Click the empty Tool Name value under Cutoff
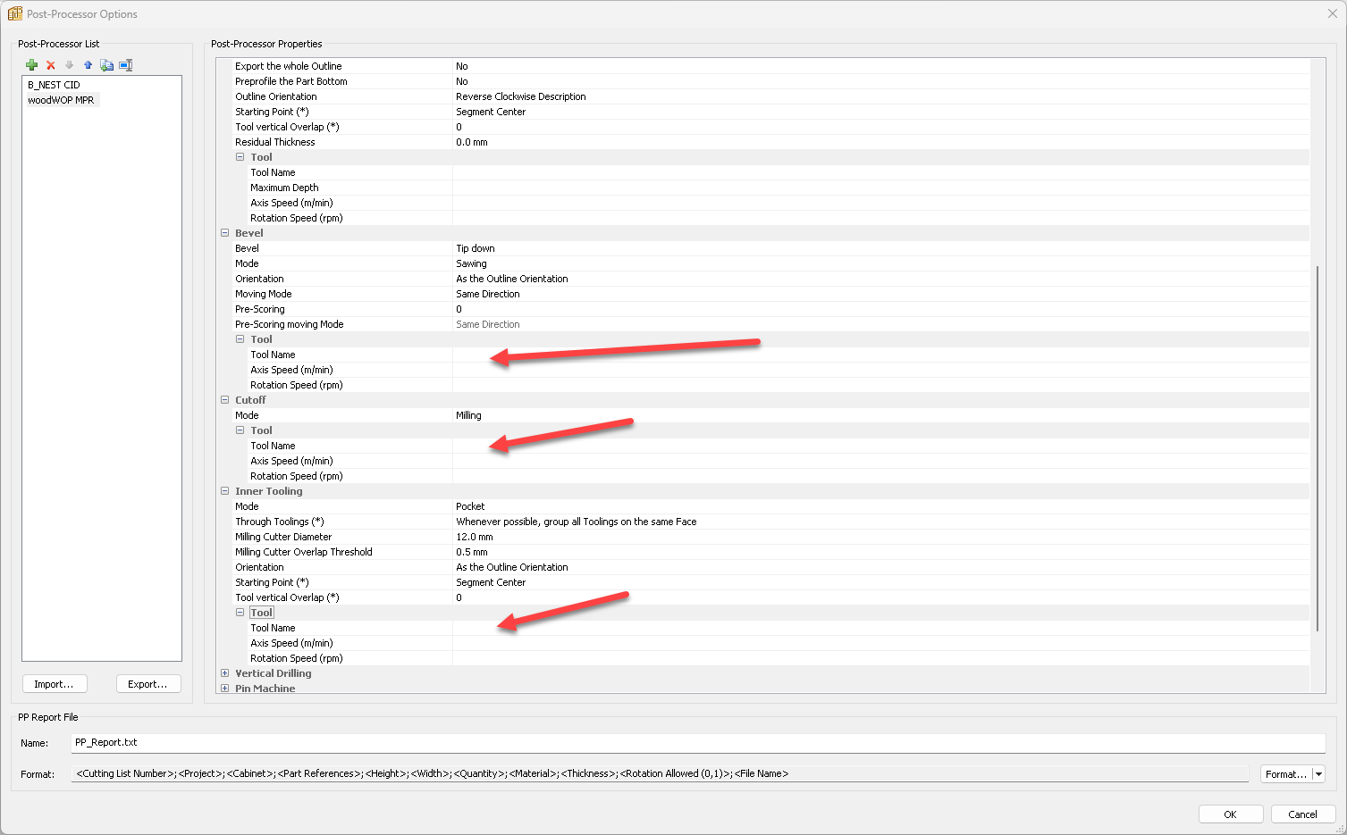The width and height of the screenshot is (1347, 835). coord(880,446)
